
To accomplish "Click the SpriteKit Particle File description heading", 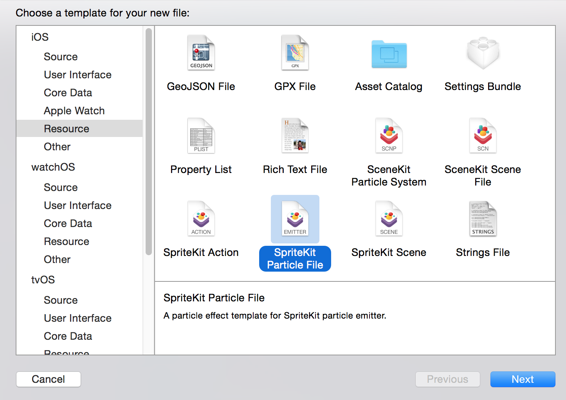I will click(214, 298).
